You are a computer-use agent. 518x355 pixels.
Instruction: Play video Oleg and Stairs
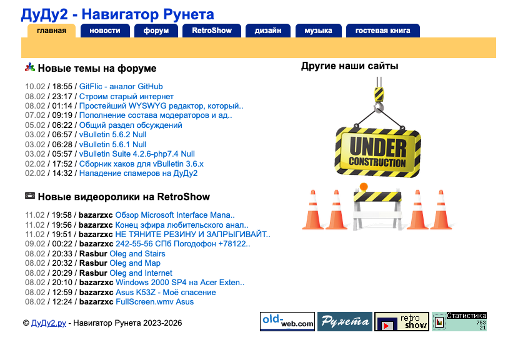click(137, 254)
